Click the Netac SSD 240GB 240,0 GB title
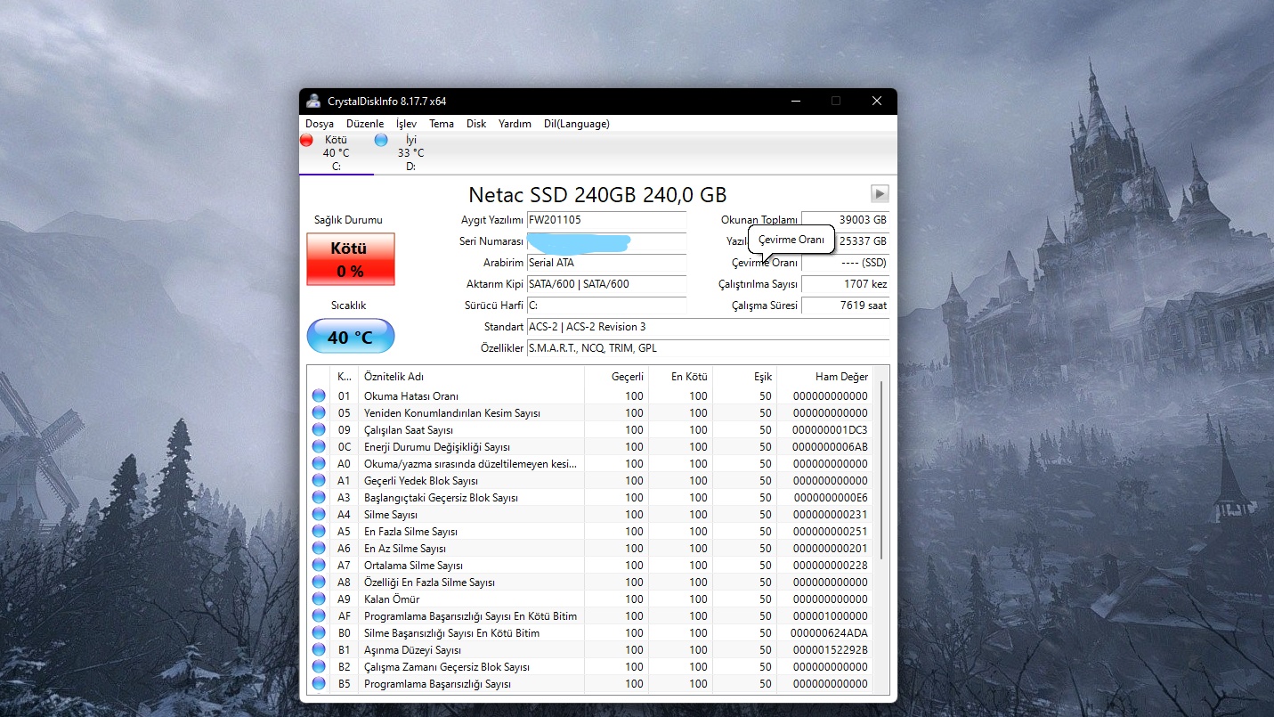Screen dimensions: 1274x717 coord(597,194)
